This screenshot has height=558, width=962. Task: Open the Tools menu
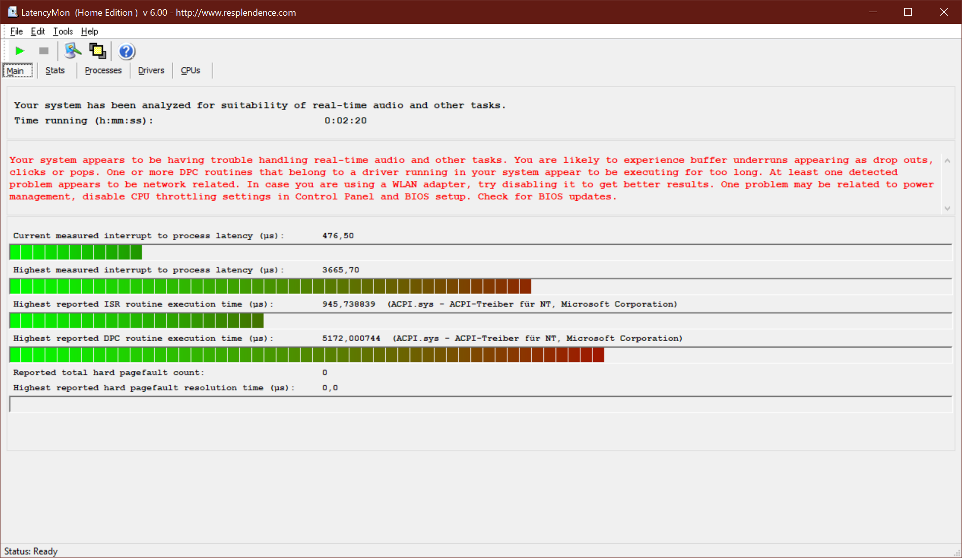(63, 31)
